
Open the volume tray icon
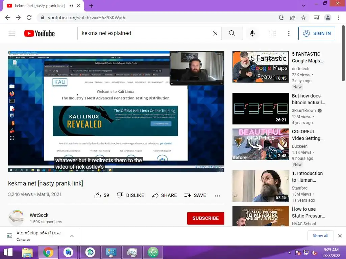pyautogui.click(x=314, y=253)
